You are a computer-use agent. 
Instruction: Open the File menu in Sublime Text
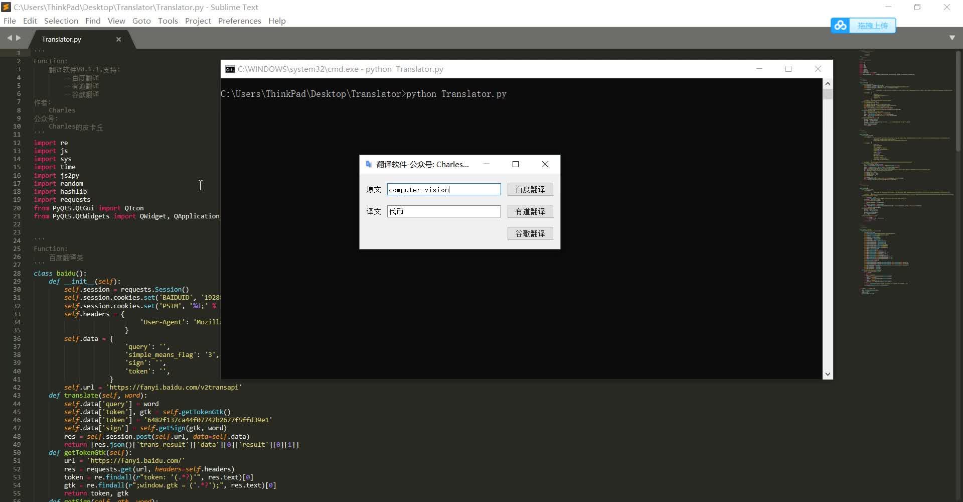tap(10, 21)
